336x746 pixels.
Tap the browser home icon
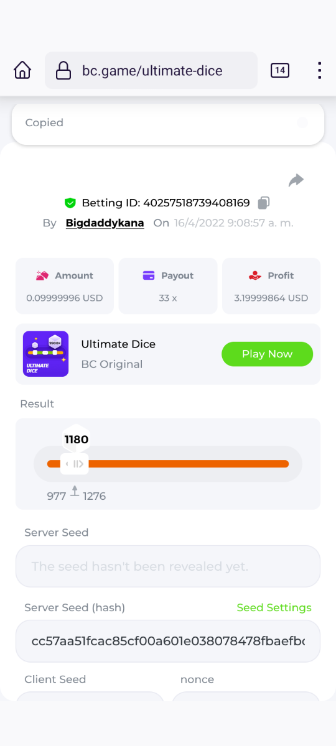[22, 70]
